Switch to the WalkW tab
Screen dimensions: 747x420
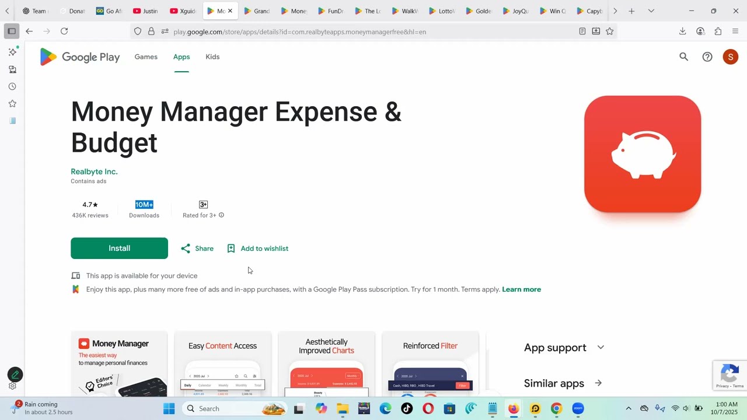405,11
